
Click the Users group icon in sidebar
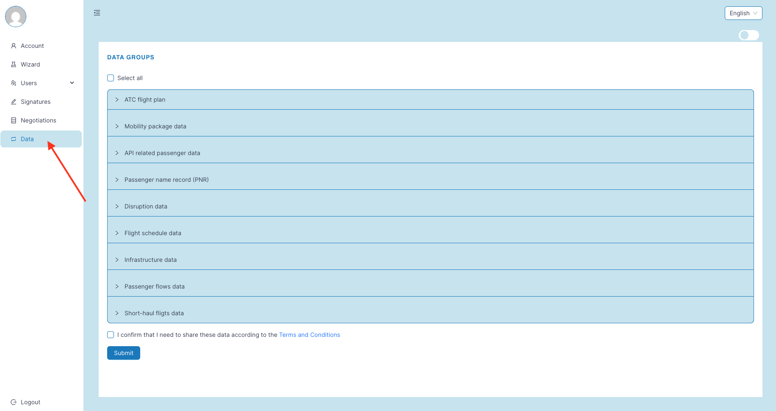[13, 83]
